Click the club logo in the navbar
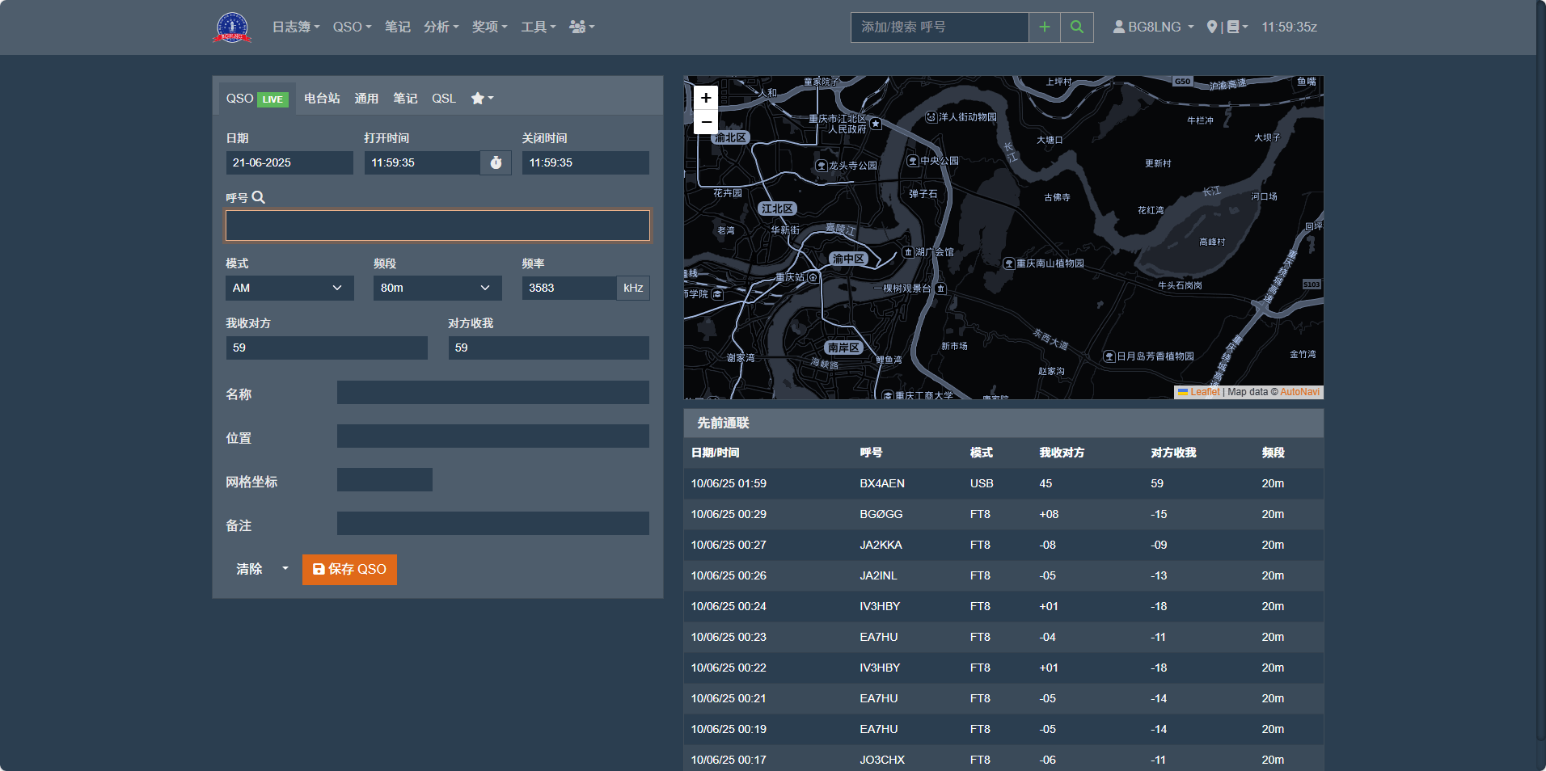Screen dimensions: 1546x771 click(232, 27)
